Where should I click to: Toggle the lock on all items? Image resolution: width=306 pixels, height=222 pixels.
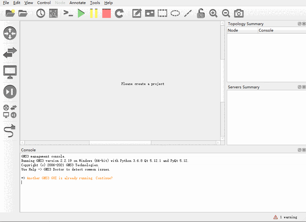pyautogui.click(x=200, y=13)
